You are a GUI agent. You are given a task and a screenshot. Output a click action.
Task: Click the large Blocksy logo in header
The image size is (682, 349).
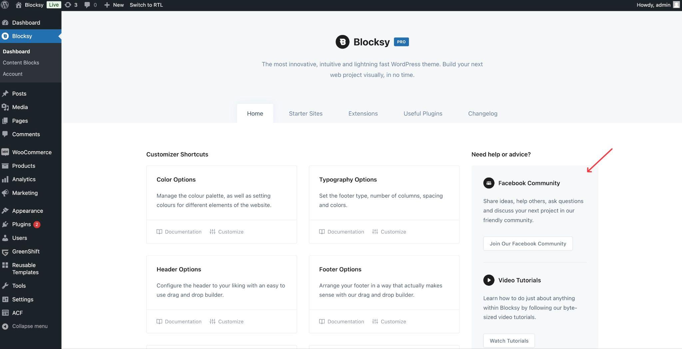342,42
